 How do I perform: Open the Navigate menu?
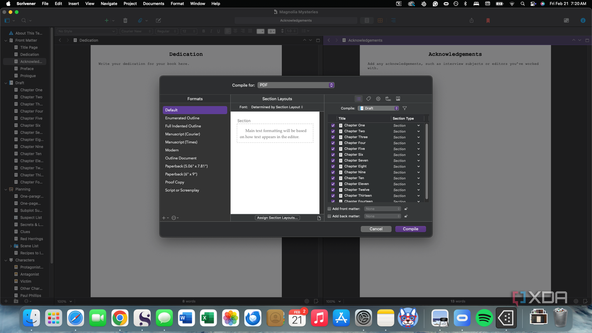tap(109, 4)
